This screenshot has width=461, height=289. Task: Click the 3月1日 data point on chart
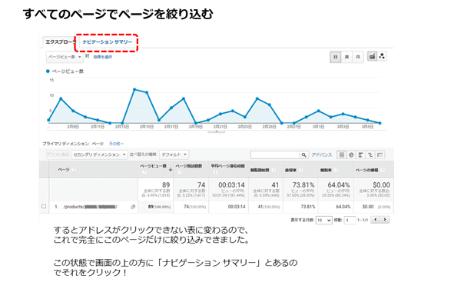click(318, 111)
